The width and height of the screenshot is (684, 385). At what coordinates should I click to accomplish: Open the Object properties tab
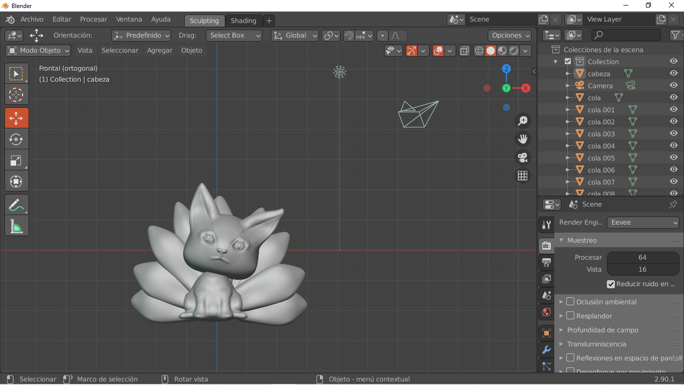click(546, 333)
